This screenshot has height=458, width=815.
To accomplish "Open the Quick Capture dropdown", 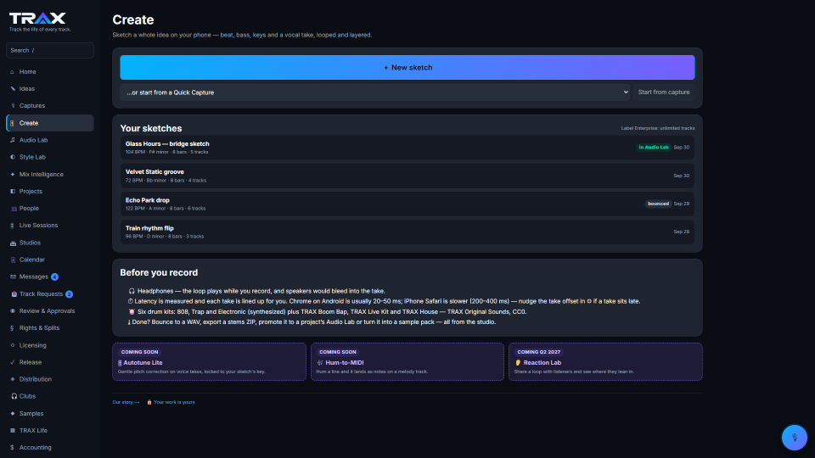I will click(374, 92).
